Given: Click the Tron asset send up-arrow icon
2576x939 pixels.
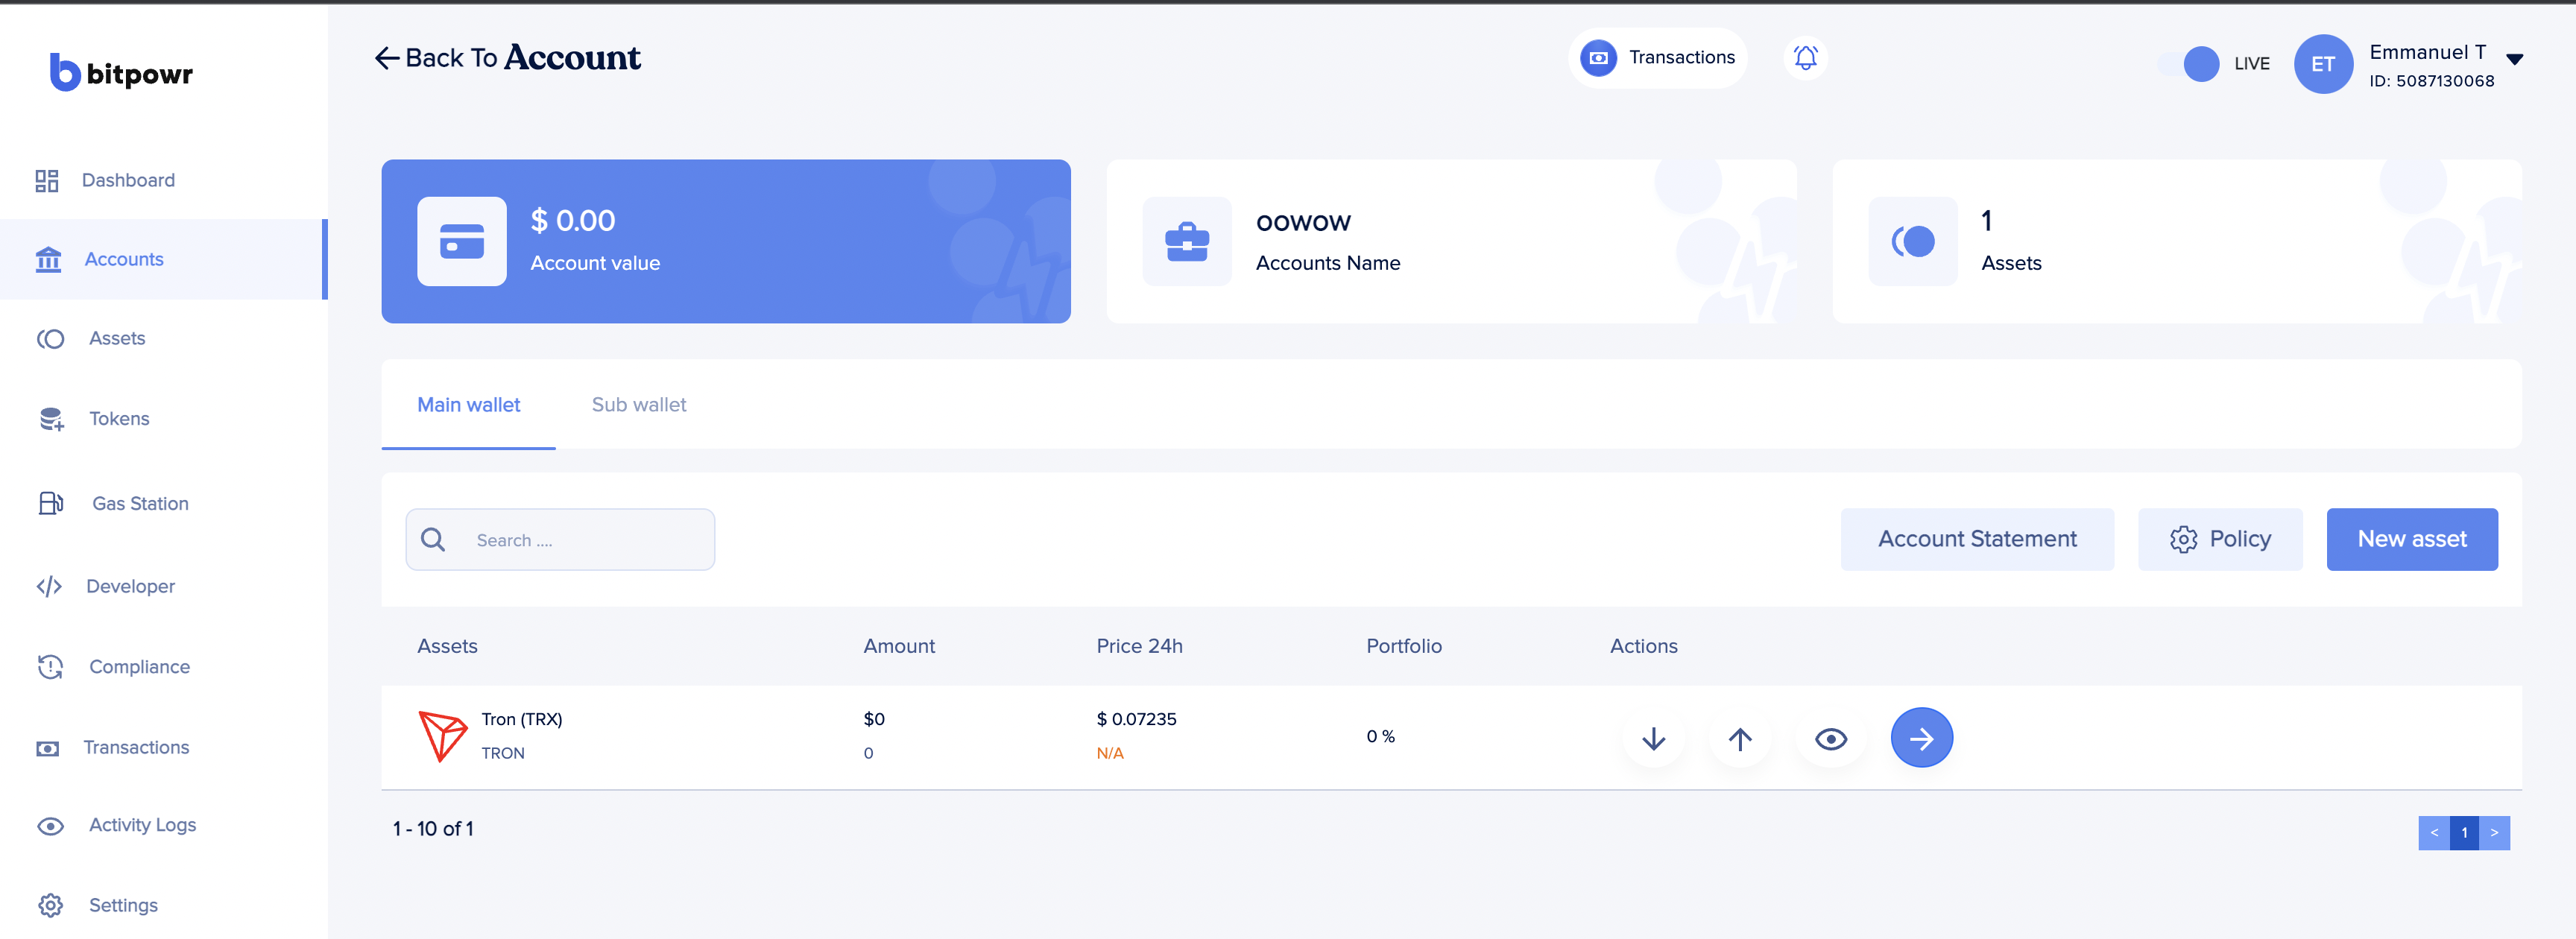Looking at the screenshot, I should 1740,739.
